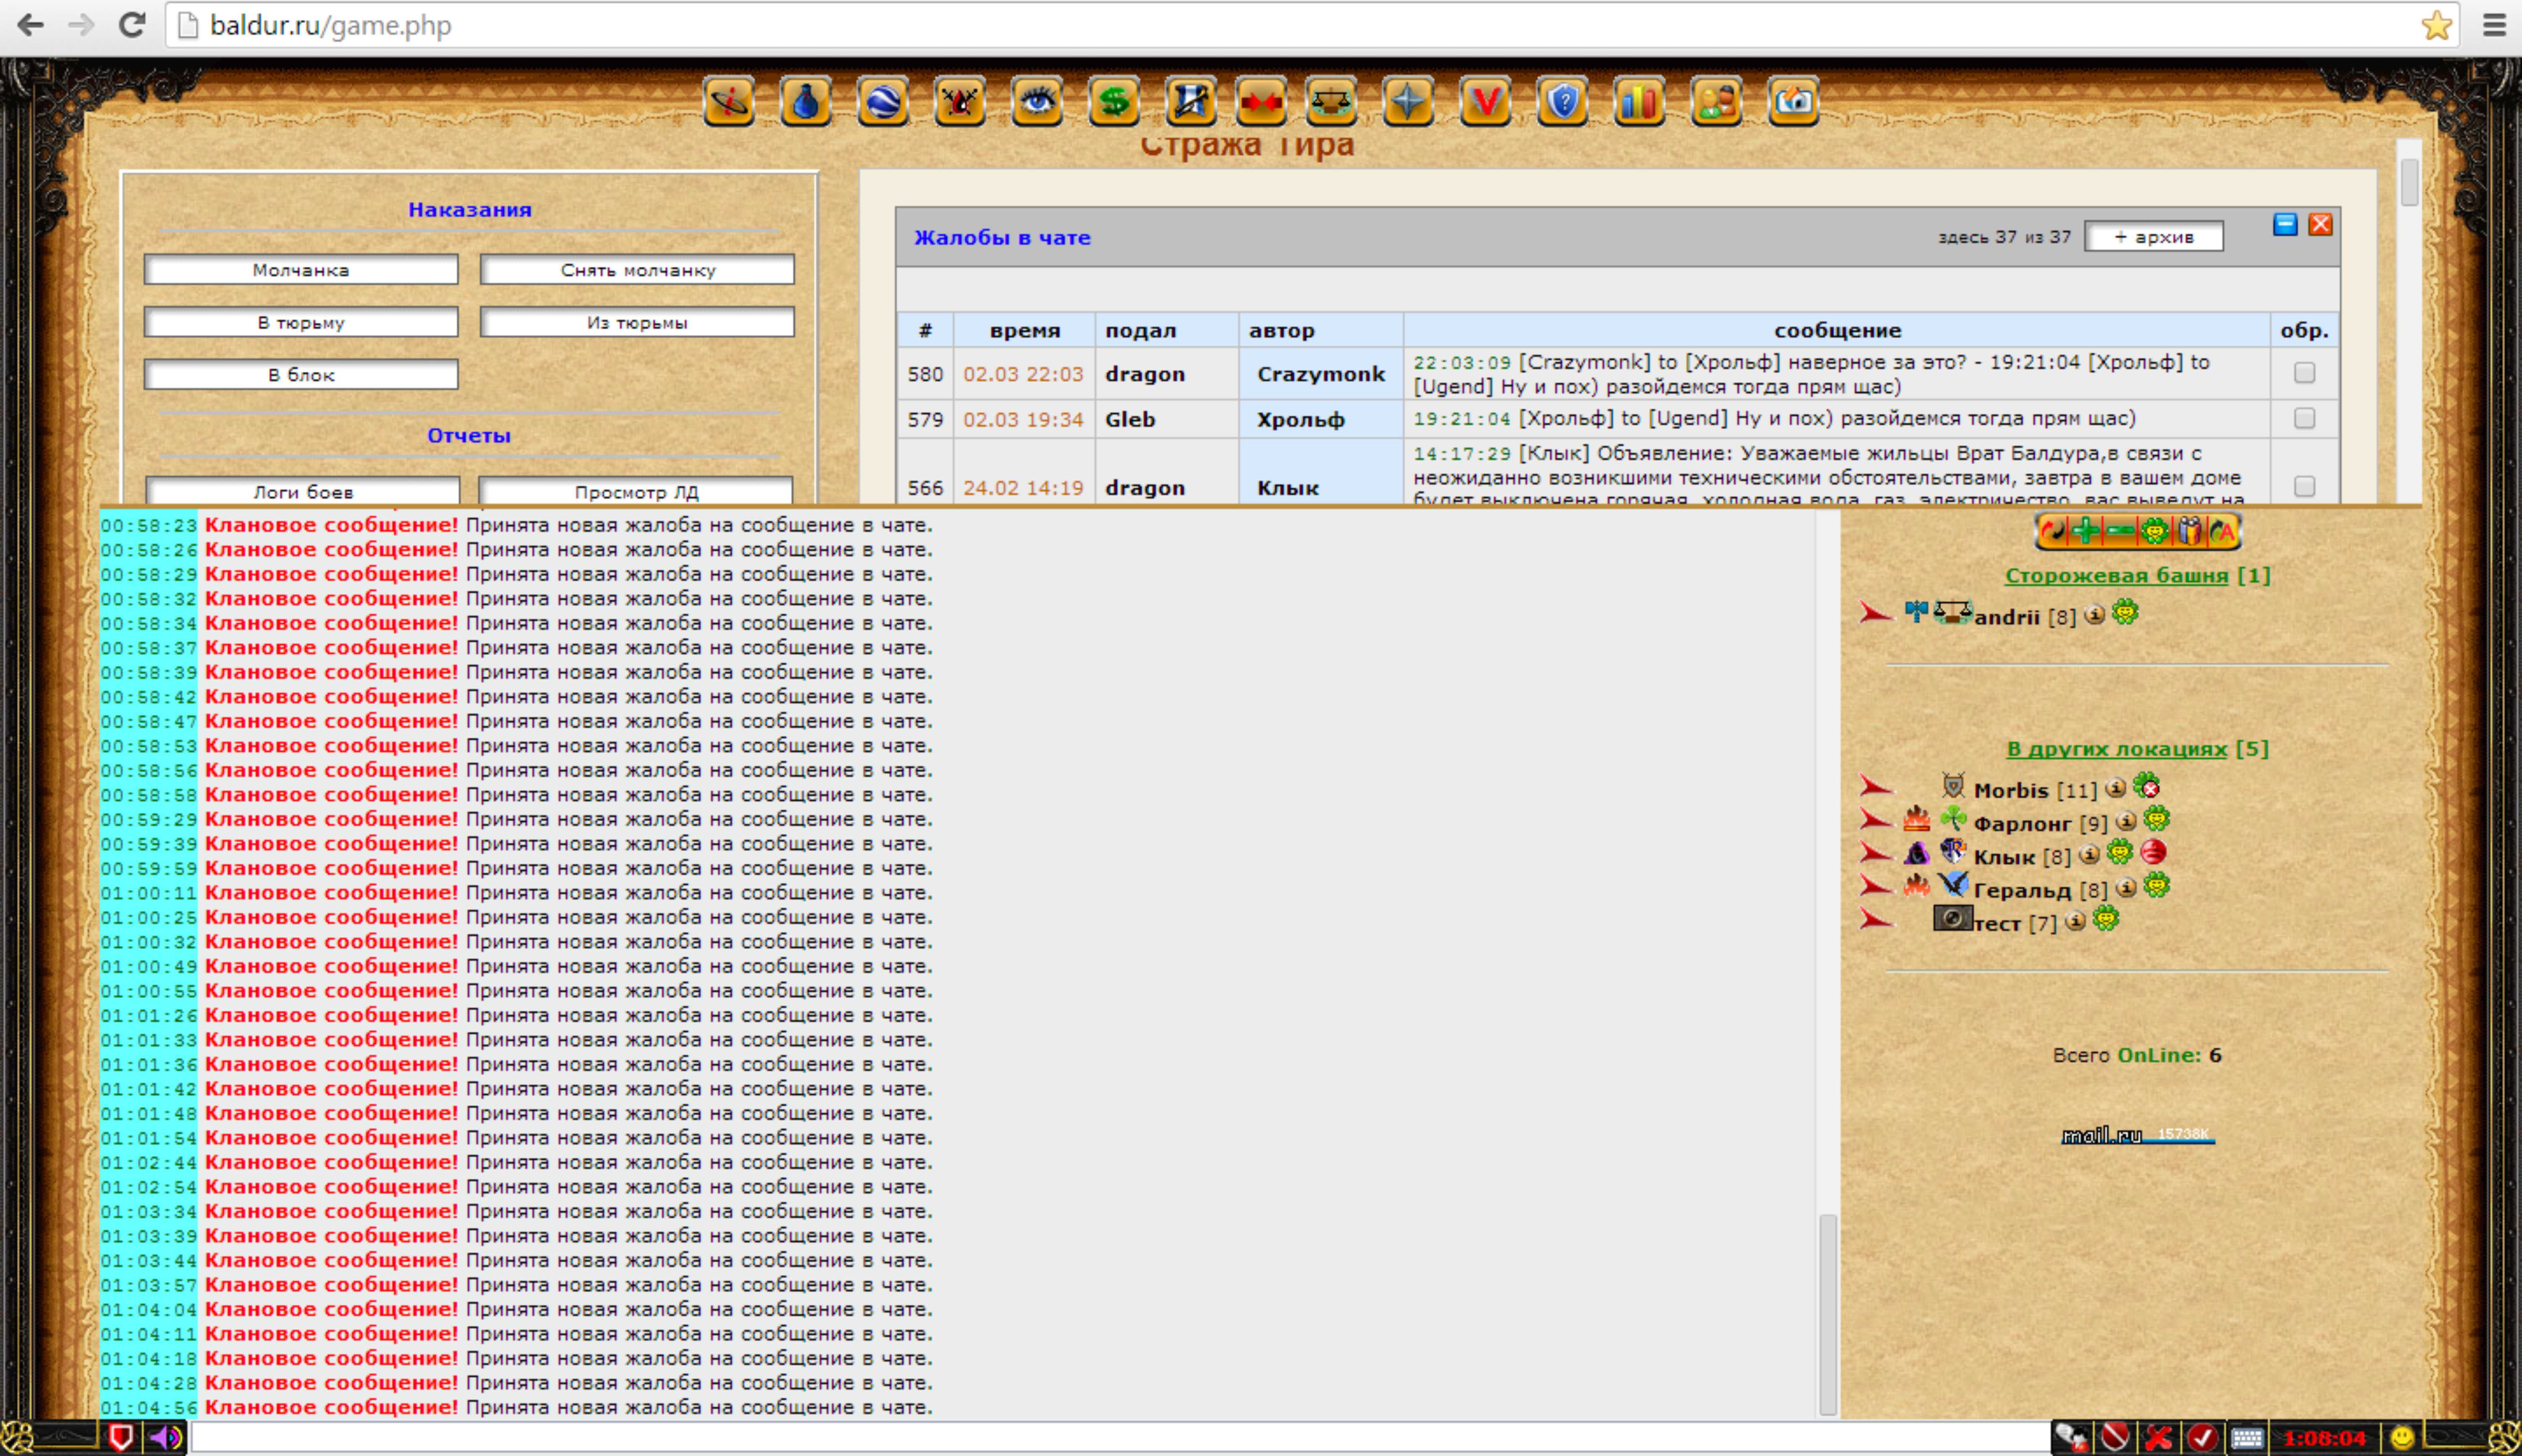Click the red face icon next to Клык
Viewport: 2522px width, 1456px height.
[x=2154, y=853]
